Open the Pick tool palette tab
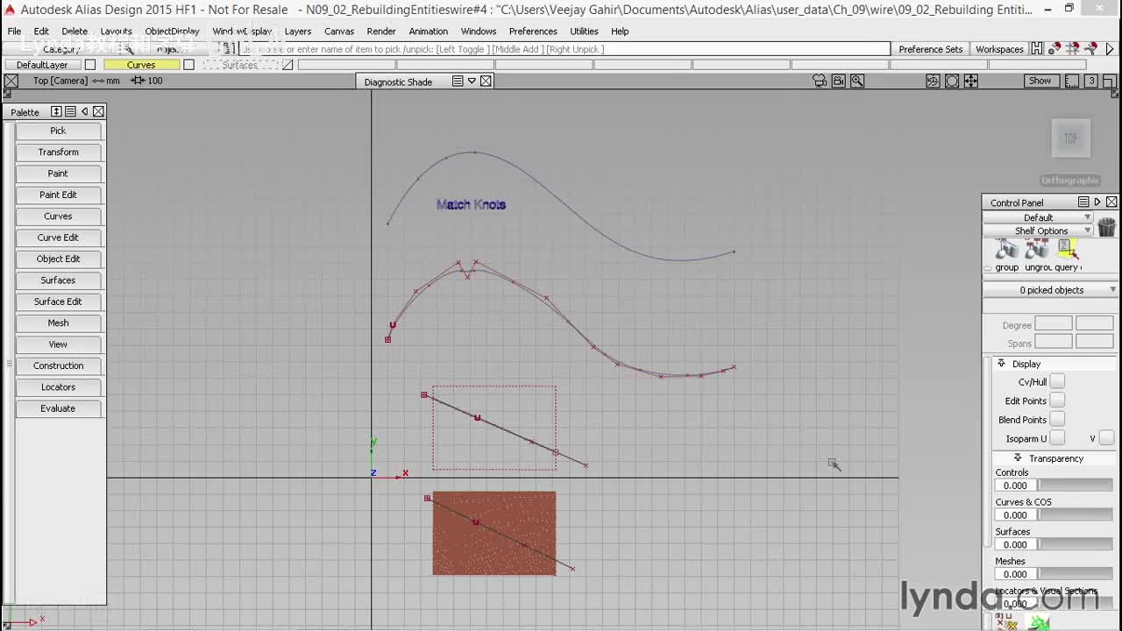This screenshot has height=631, width=1122. coord(58,131)
